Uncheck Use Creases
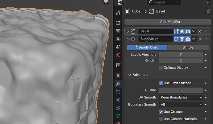Viewport: 213px width, 124px height. tap(161, 112)
